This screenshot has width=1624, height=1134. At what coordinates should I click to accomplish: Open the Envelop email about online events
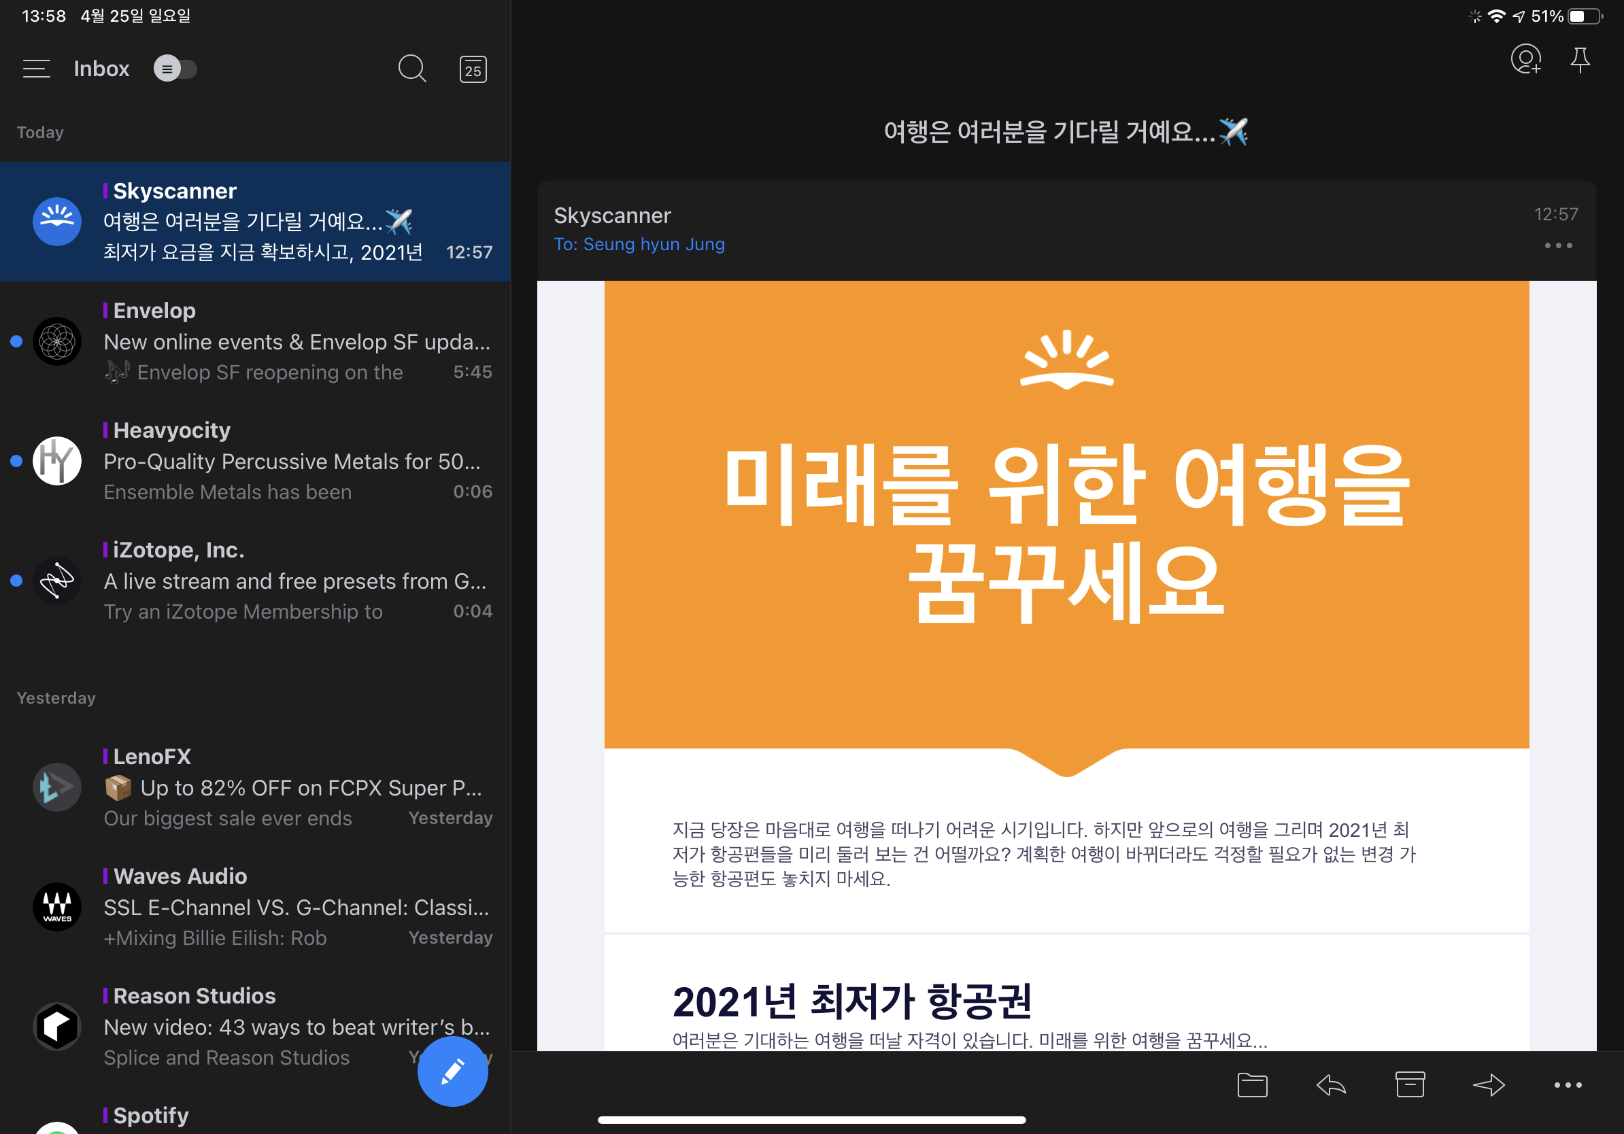tap(255, 341)
